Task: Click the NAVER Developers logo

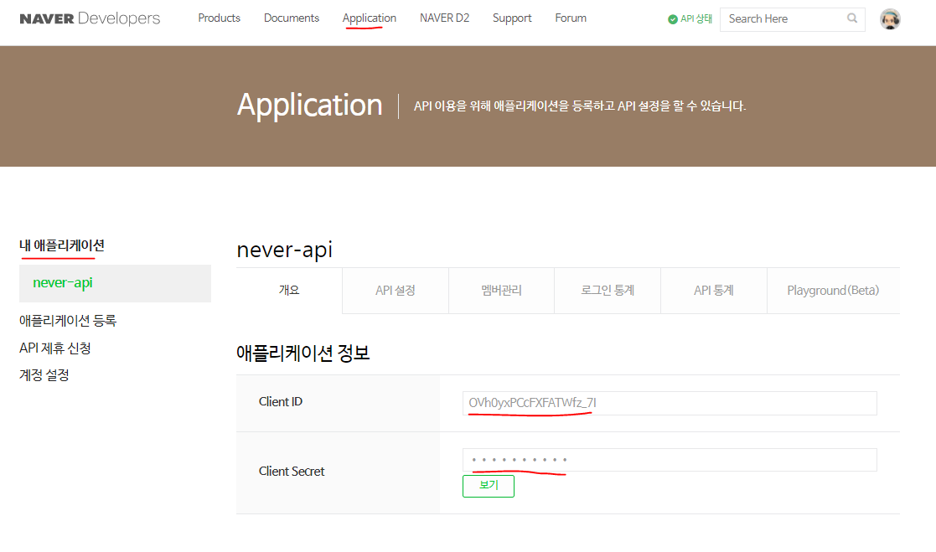Action: click(88, 18)
